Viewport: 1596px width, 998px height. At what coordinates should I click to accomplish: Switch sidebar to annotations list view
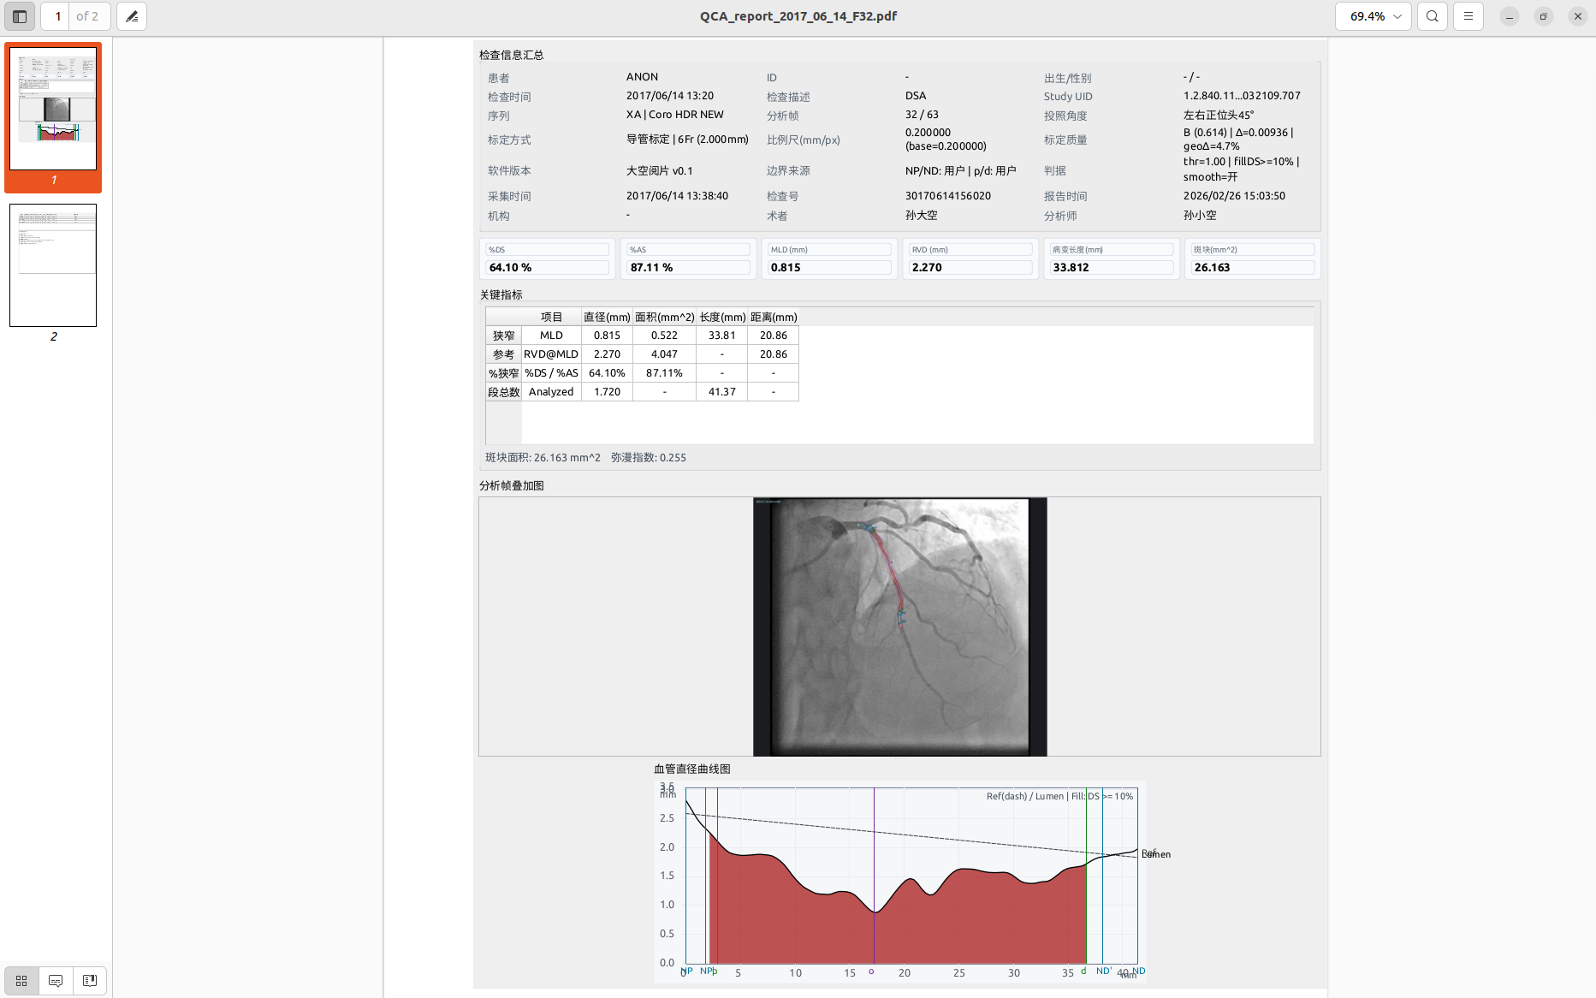(56, 981)
